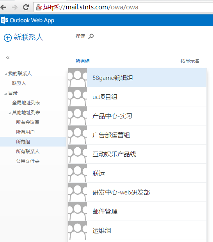The image size is (213, 242).
Task: Open the 研发中心-web研发部 group
Action: point(137,192)
